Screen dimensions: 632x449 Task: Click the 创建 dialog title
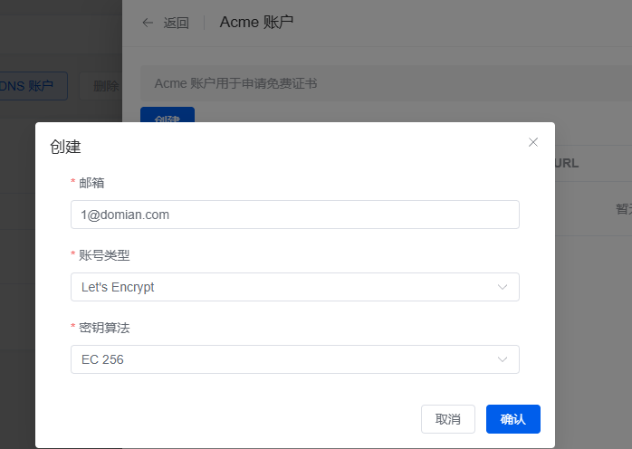pos(65,147)
